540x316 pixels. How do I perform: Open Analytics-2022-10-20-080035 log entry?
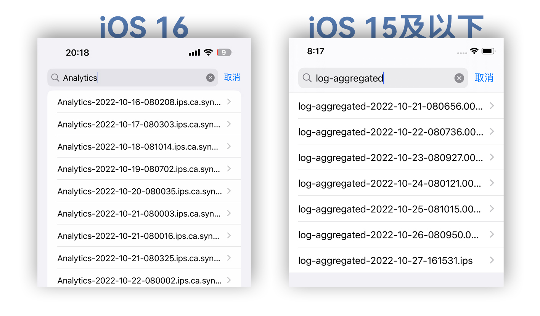click(x=144, y=191)
